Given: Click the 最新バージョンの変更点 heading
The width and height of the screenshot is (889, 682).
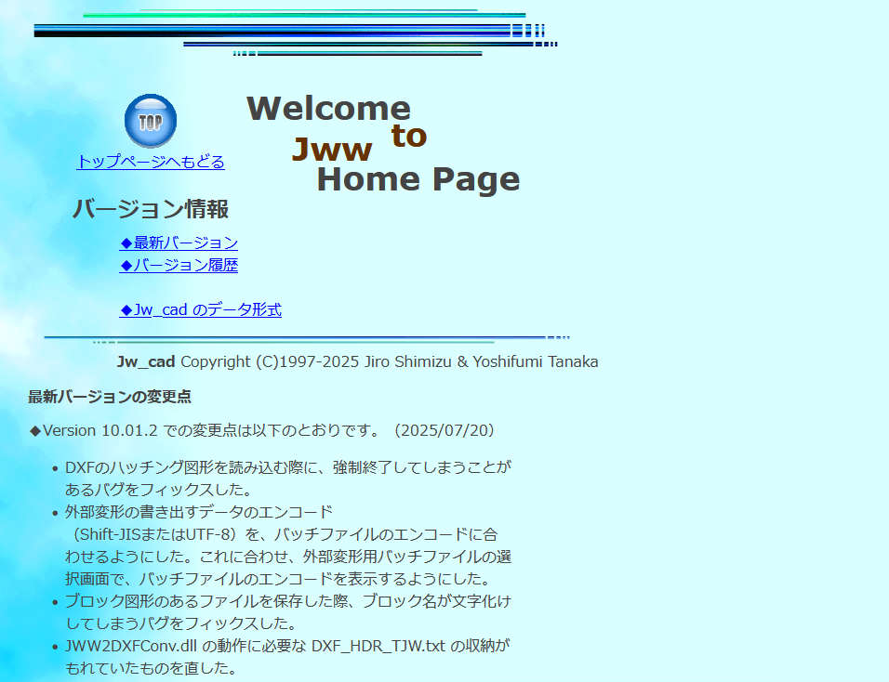Looking at the screenshot, I should coord(110,397).
